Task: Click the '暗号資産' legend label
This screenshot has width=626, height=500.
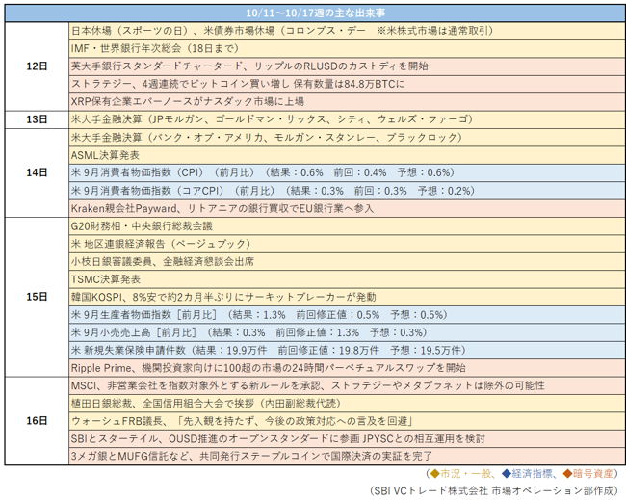Action: pyautogui.click(x=593, y=474)
